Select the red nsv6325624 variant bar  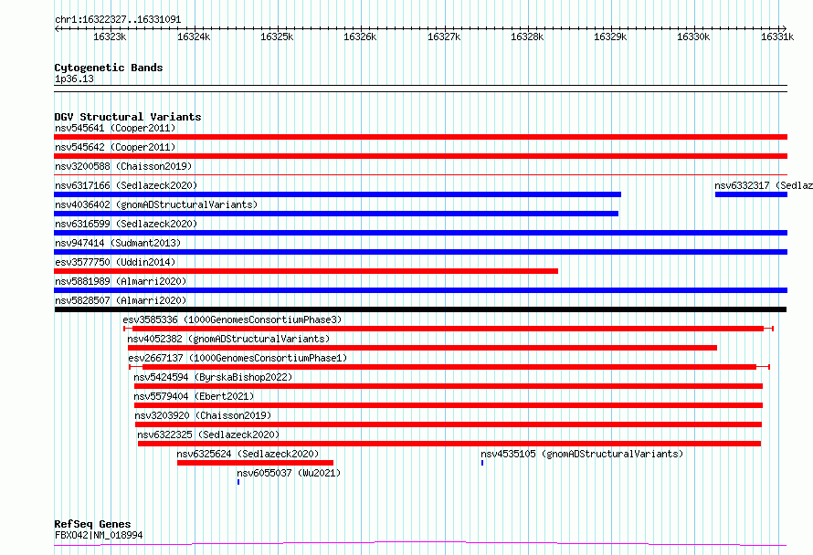pyautogui.click(x=255, y=463)
